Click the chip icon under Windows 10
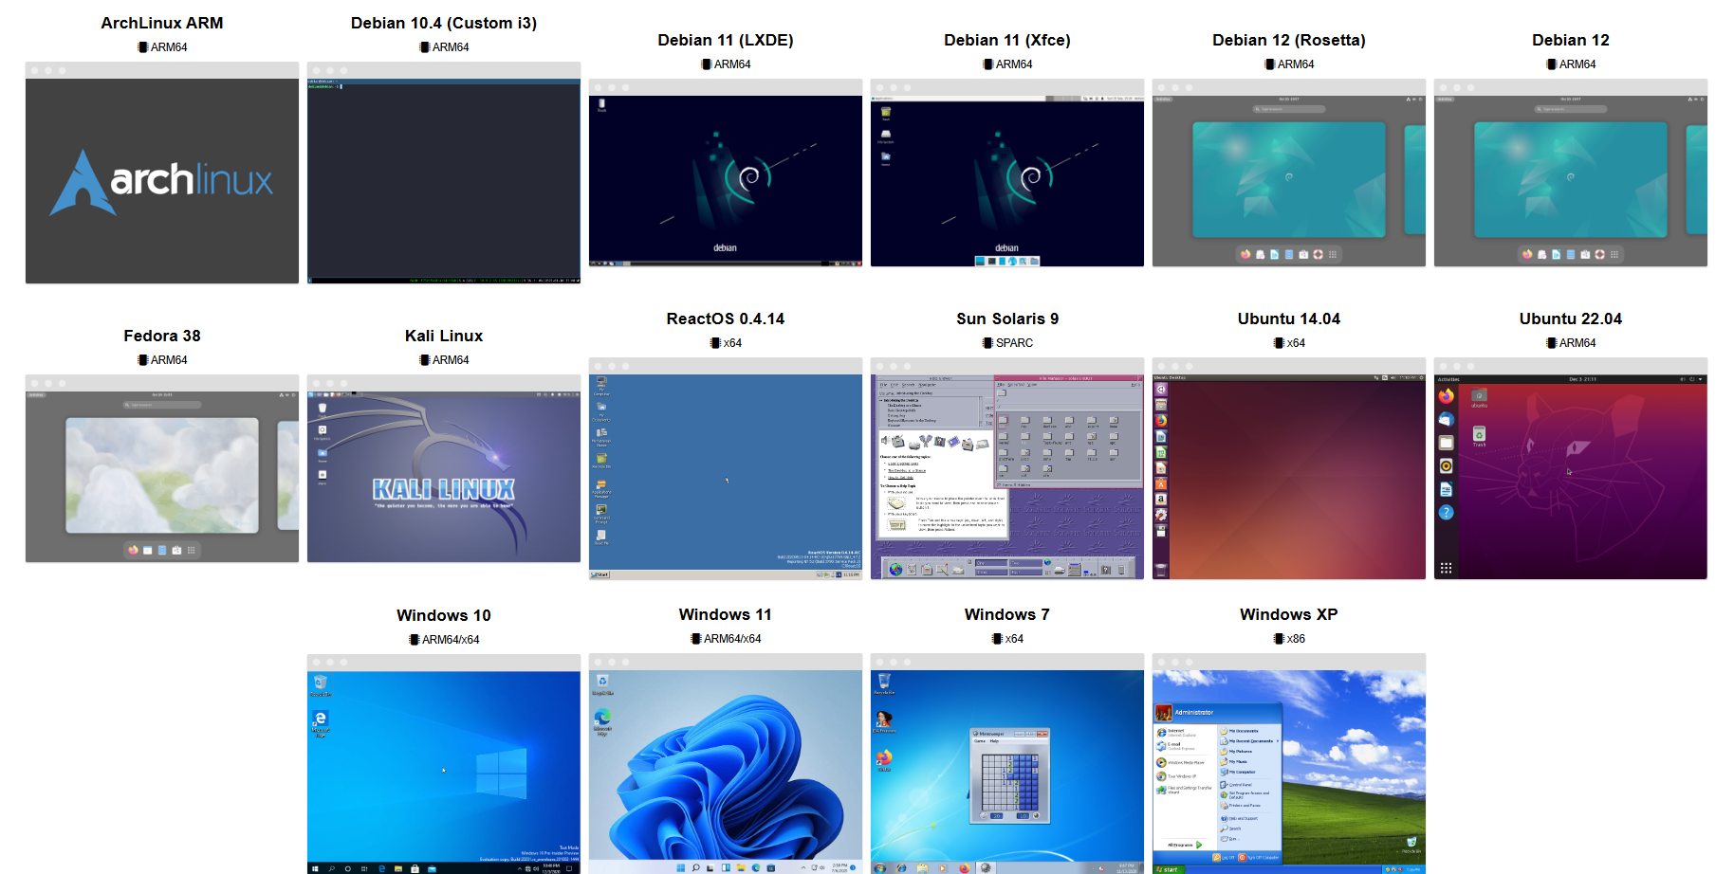This screenshot has height=874, width=1734. pyautogui.click(x=414, y=640)
